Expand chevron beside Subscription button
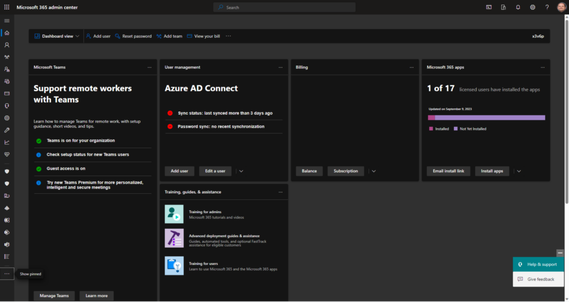Viewport: 569px width, 302px height. tap(374, 171)
